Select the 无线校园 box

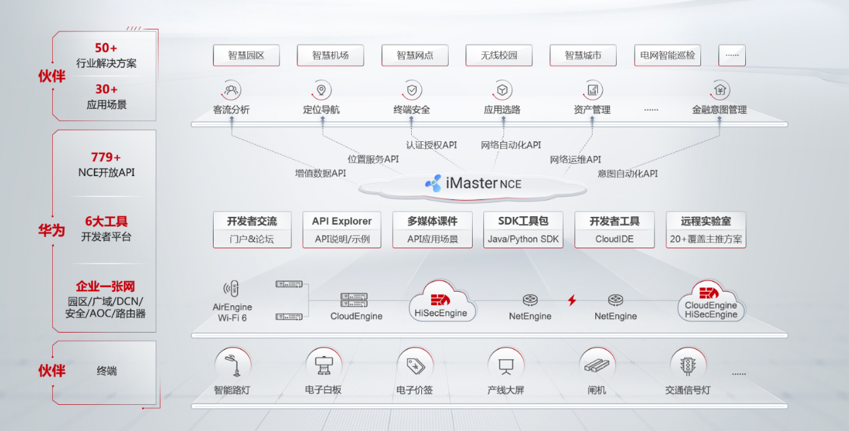coord(499,56)
